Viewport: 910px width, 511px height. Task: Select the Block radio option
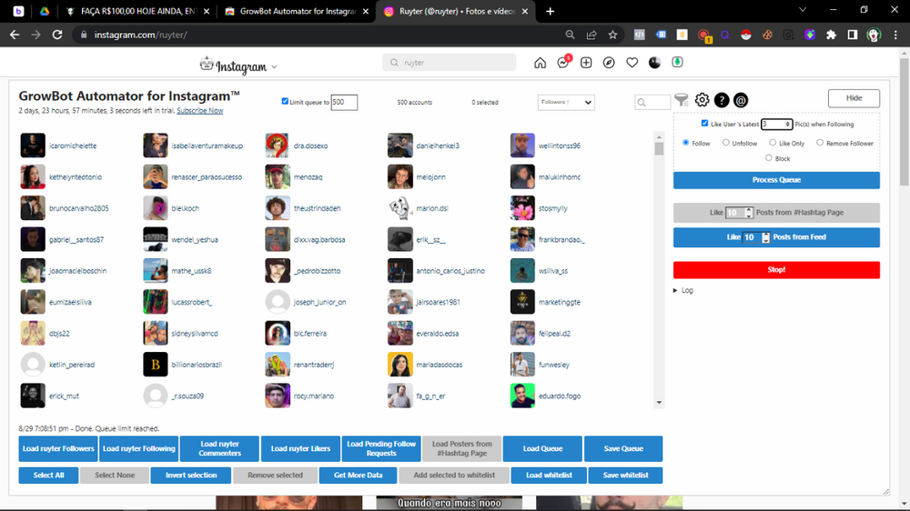768,158
